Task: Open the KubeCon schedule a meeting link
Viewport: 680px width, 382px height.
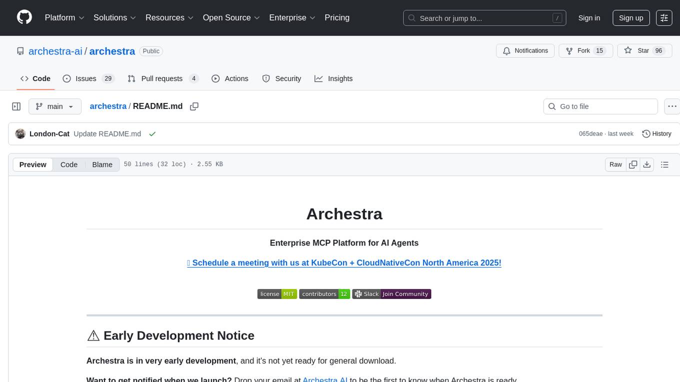Action: coord(344,262)
